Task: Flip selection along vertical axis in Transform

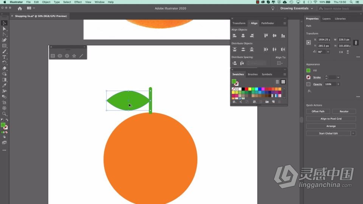Action: (x=348, y=52)
